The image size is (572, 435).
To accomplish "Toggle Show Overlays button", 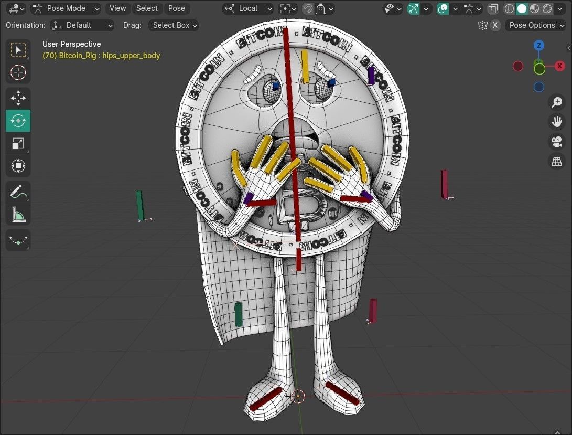I will pyautogui.click(x=443, y=8).
